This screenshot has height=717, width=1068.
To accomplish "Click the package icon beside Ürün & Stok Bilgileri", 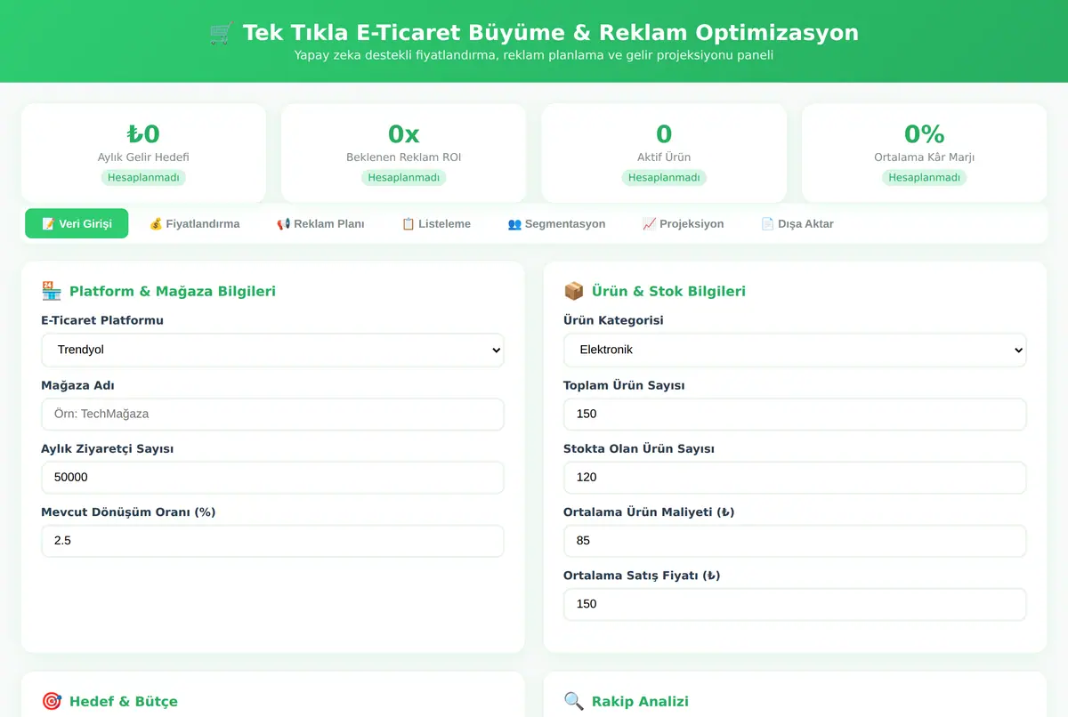I will point(574,291).
